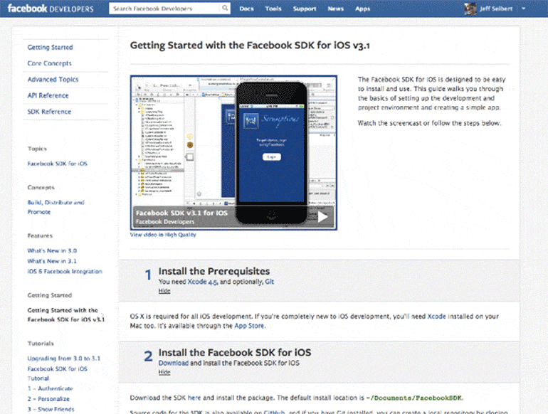The width and height of the screenshot is (548, 414).
Task: Click the ~/Documents/FacebookSDK path text
Action: (x=414, y=398)
